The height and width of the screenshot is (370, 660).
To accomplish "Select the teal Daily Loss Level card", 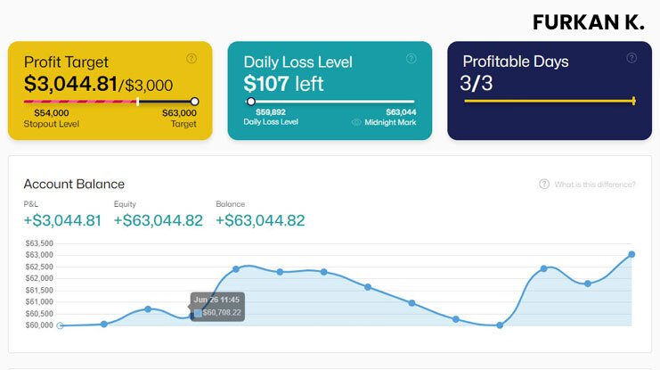I will 330,90.
